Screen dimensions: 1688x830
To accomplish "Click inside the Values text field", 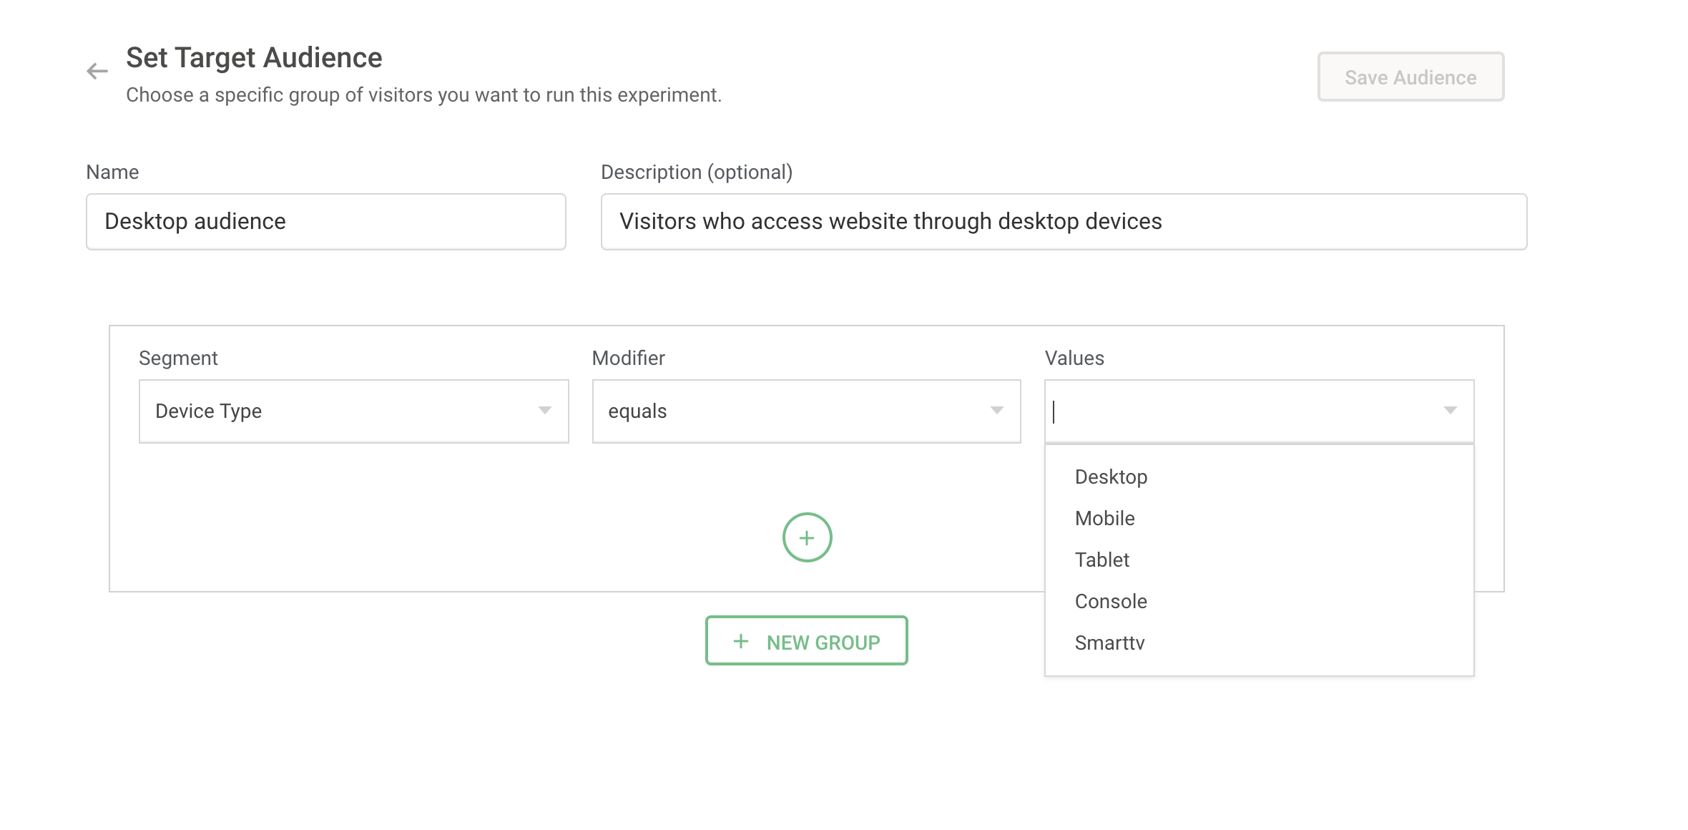I will point(1237,411).
